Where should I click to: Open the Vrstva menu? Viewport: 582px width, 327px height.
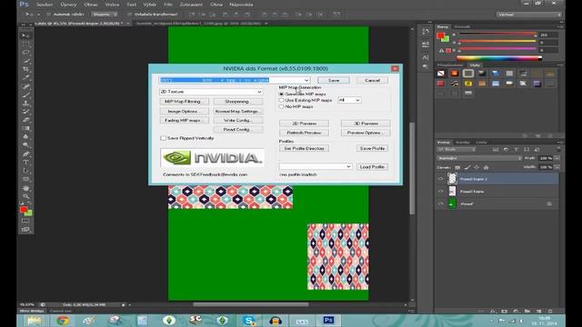[112, 5]
